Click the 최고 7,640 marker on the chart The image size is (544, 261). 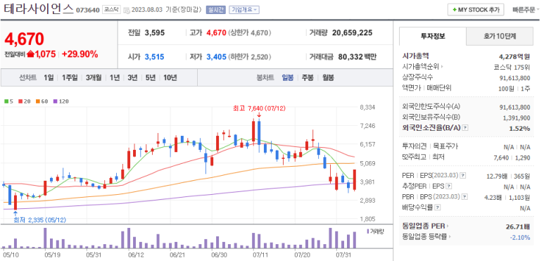259,109
